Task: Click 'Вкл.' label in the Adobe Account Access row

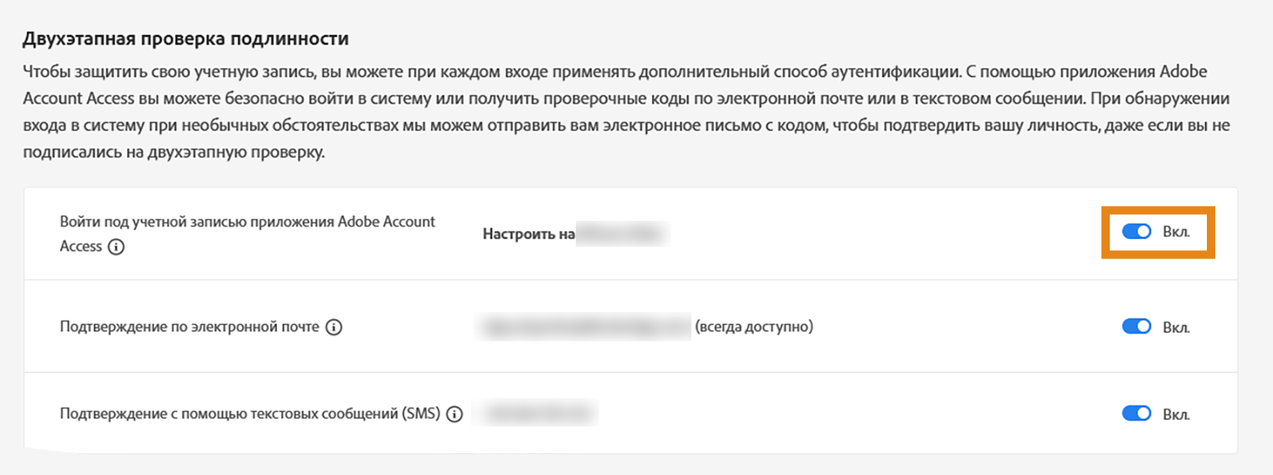Action: (x=1176, y=232)
